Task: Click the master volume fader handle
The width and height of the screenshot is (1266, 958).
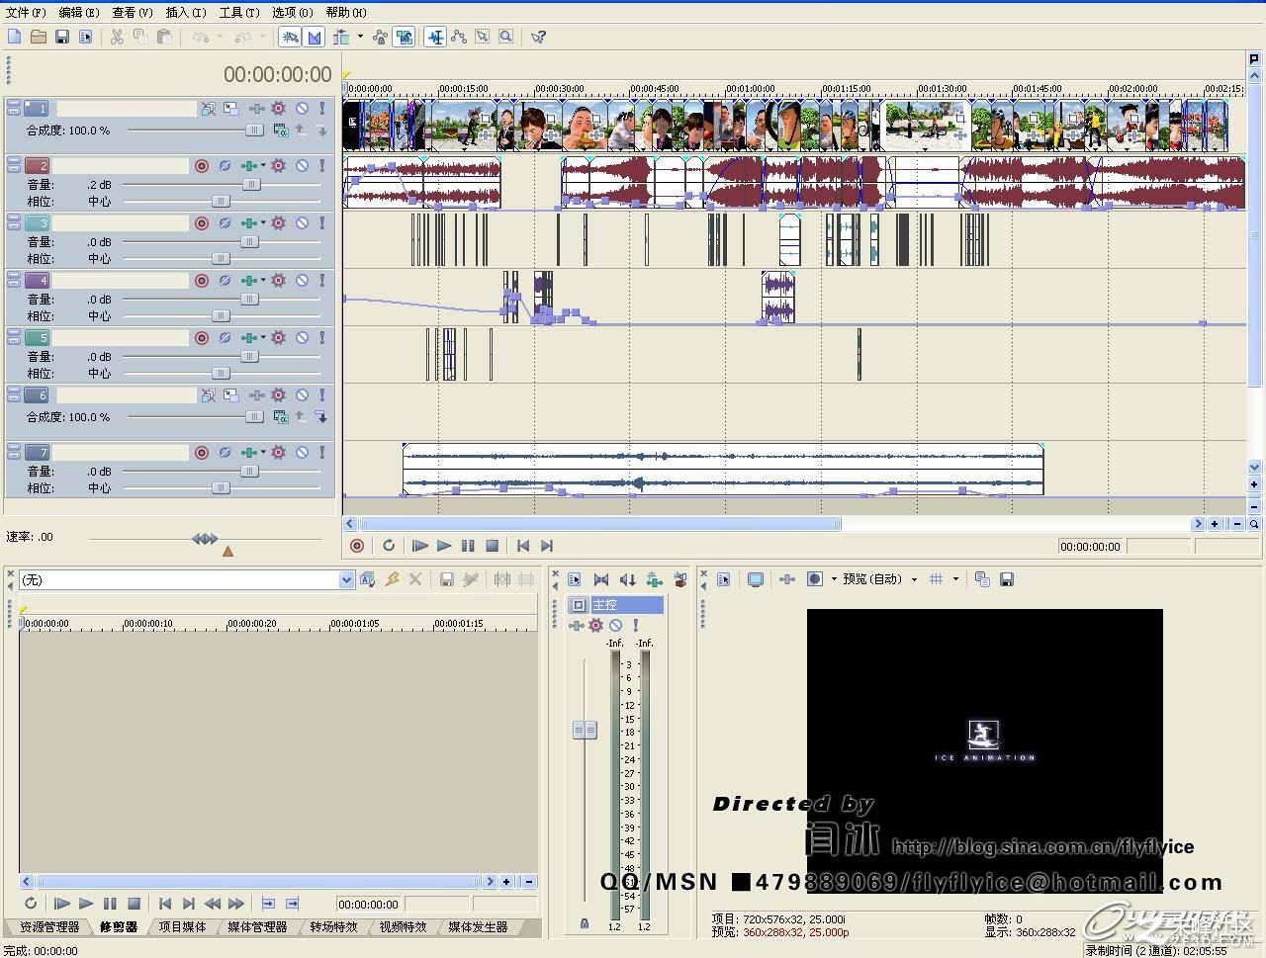Action: click(x=585, y=731)
